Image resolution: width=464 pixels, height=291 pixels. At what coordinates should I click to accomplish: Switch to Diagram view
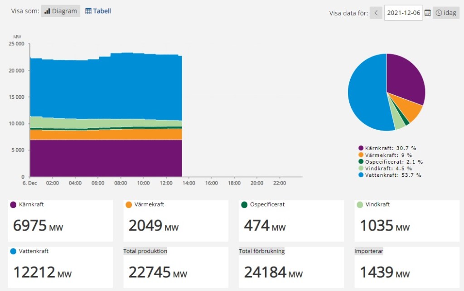coord(61,11)
